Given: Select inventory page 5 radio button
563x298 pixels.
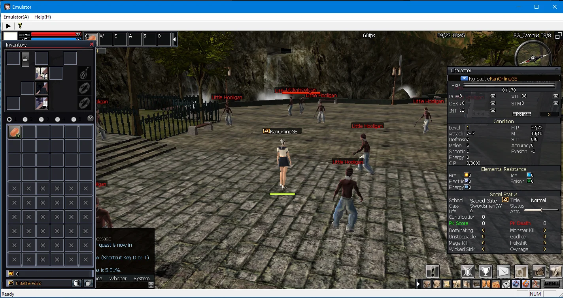Looking at the screenshot, I should pyautogui.click(x=74, y=119).
